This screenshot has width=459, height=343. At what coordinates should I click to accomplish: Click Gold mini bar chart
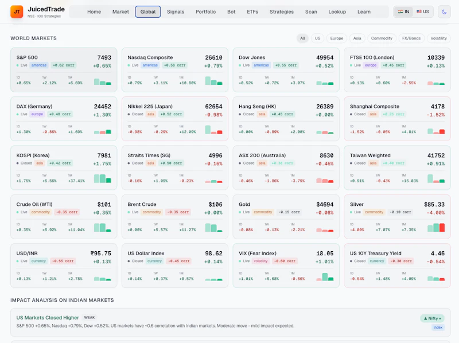pos(325,230)
